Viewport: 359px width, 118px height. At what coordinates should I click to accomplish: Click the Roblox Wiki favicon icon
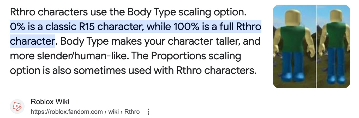[x=17, y=107]
